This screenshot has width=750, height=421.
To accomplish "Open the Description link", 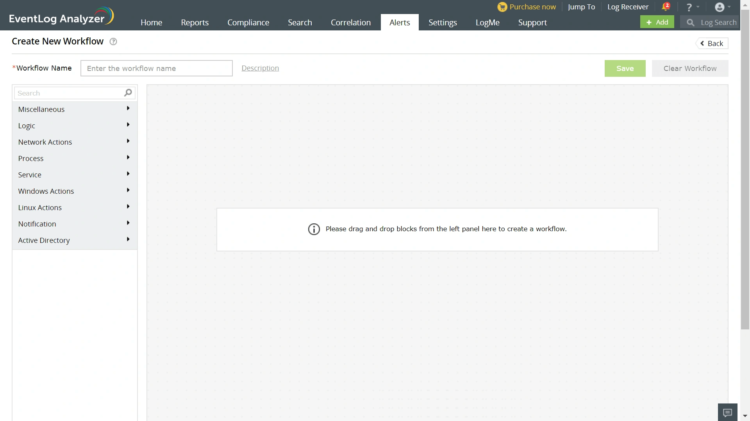I will click(260, 68).
